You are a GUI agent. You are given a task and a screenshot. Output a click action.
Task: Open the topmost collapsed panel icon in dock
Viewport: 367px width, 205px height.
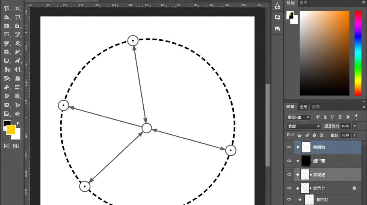coord(277,5)
